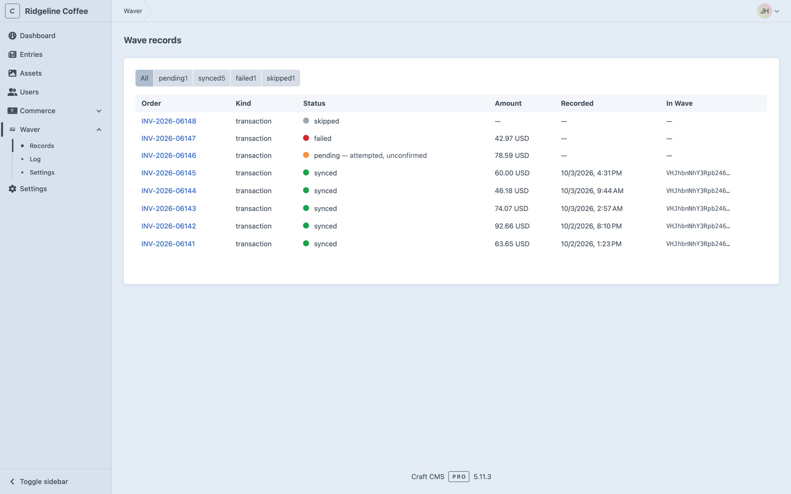Click the Waver wave icon
Screen dimensions: 791x494
12,130
